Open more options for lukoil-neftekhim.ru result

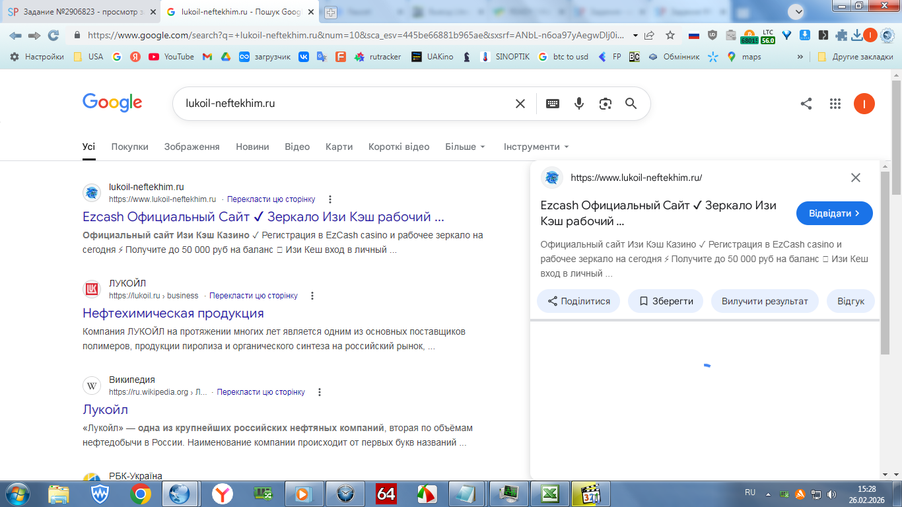(330, 199)
